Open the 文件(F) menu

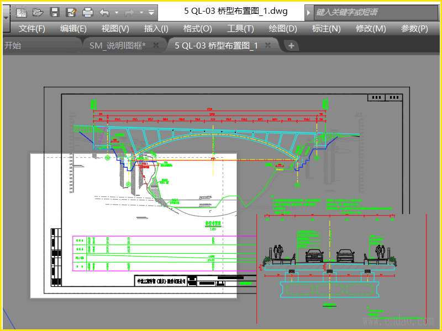[32, 29]
